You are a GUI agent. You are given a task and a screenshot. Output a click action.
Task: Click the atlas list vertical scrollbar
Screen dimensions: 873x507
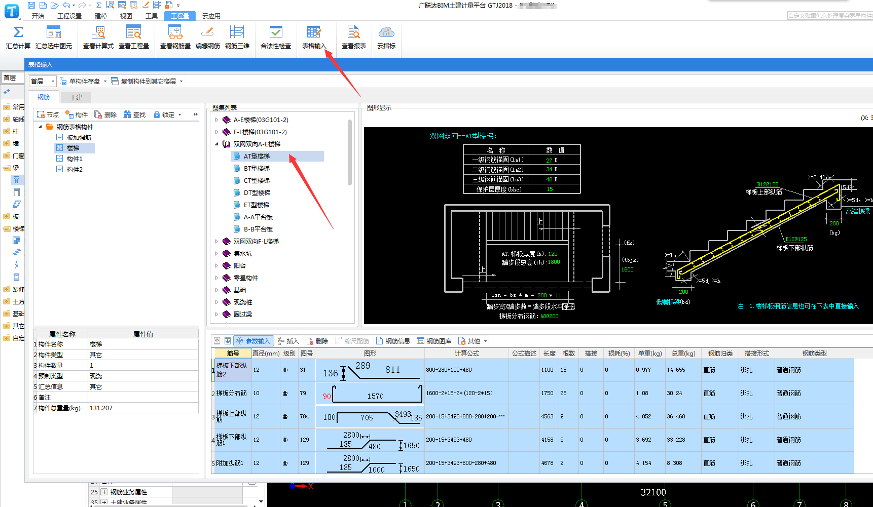coord(350,152)
